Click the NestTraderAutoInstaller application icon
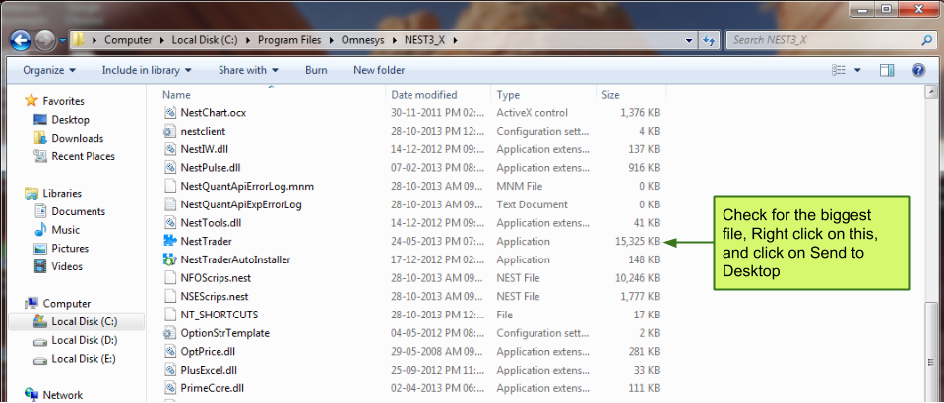Viewport: 944px width, 403px height. [169, 259]
